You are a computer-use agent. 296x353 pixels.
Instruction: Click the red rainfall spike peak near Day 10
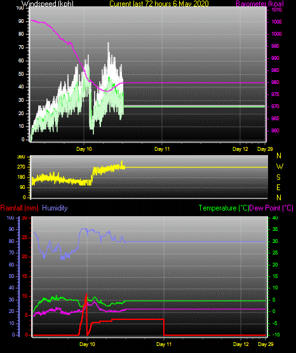tap(86, 294)
